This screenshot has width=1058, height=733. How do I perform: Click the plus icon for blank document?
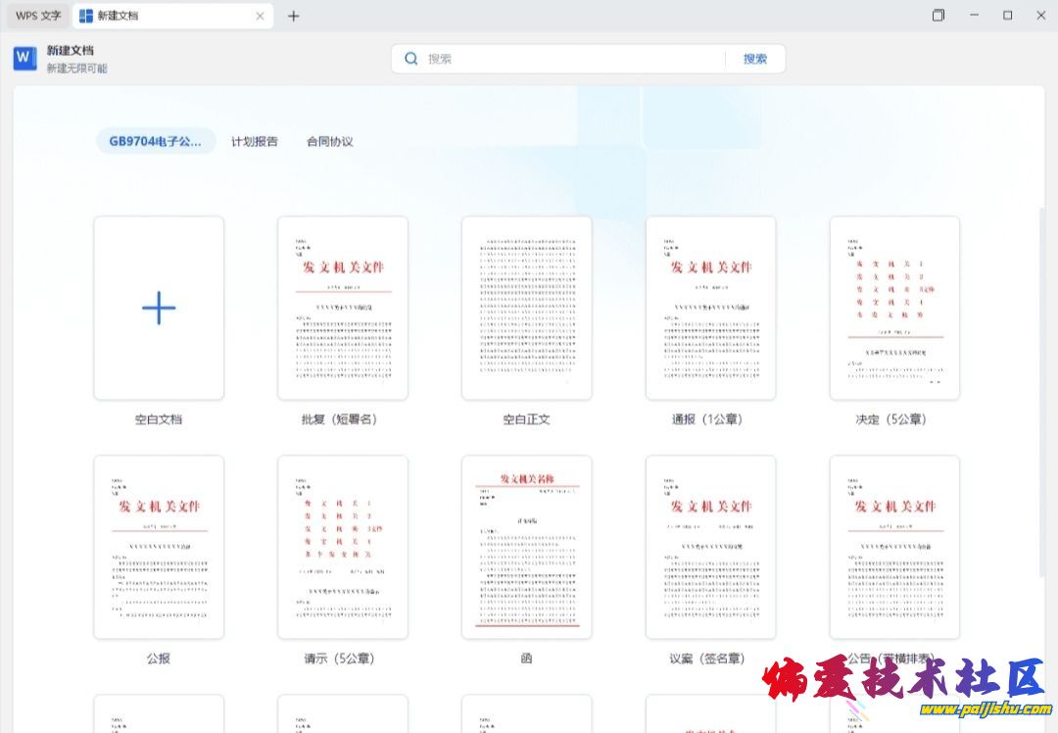tap(159, 308)
